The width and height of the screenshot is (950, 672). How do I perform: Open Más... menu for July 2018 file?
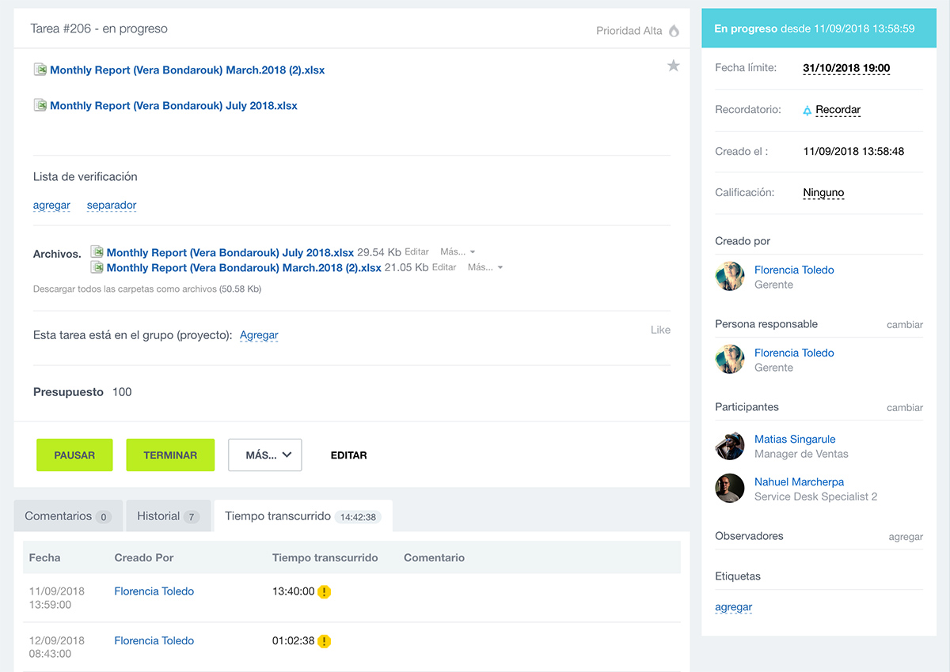pyautogui.click(x=458, y=252)
